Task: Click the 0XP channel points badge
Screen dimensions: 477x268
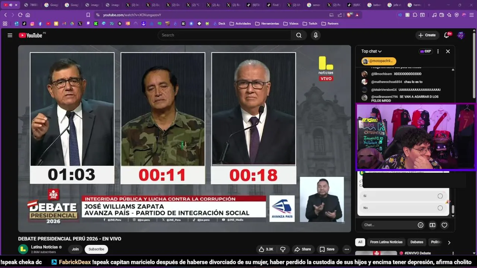Action: pyautogui.click(x=426, y=51)
